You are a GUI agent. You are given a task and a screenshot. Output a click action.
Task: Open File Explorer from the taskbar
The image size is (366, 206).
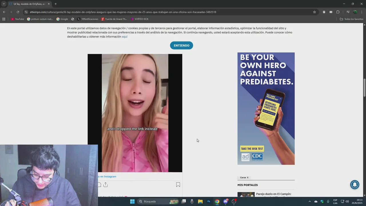coord(200,201)
